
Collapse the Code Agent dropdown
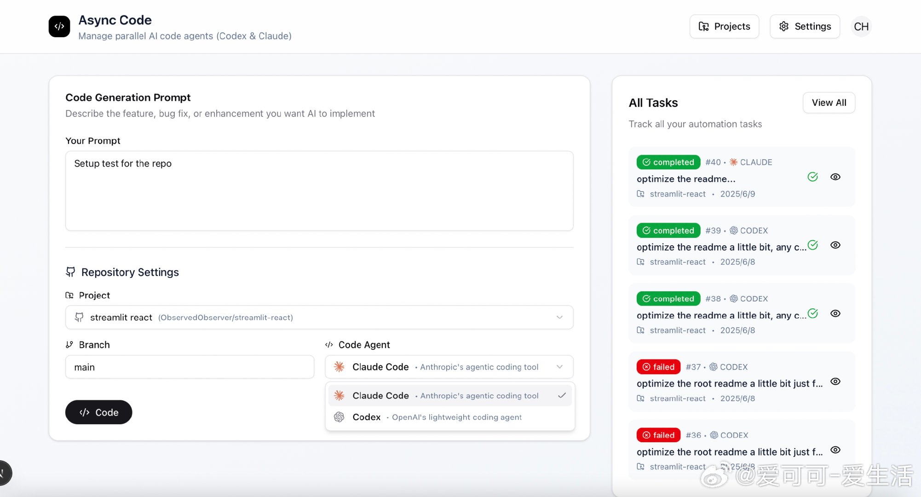pyautogui.click(x=449, y=367)
